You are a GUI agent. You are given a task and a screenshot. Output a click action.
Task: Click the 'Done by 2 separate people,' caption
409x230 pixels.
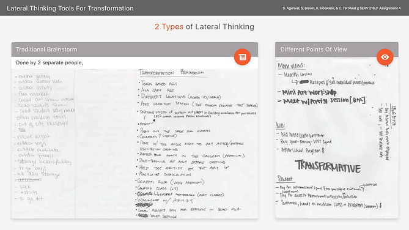click(x=50, y=62)
